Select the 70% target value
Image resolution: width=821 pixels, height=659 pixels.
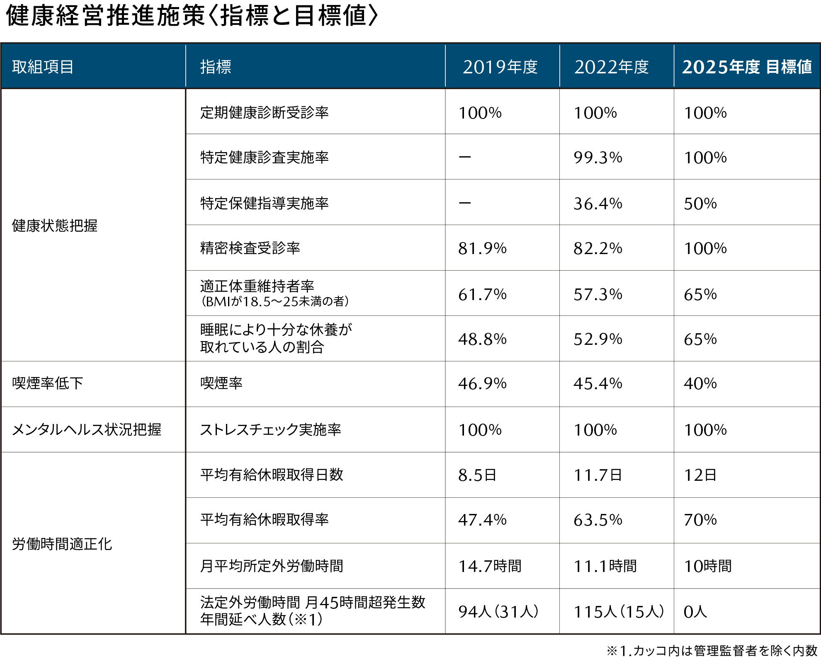click(x=700, y=520)
